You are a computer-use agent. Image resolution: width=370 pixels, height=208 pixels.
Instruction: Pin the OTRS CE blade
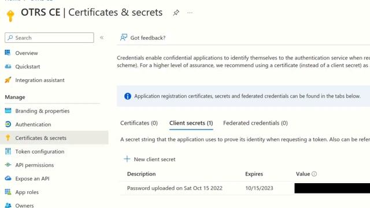coord(176,13)
